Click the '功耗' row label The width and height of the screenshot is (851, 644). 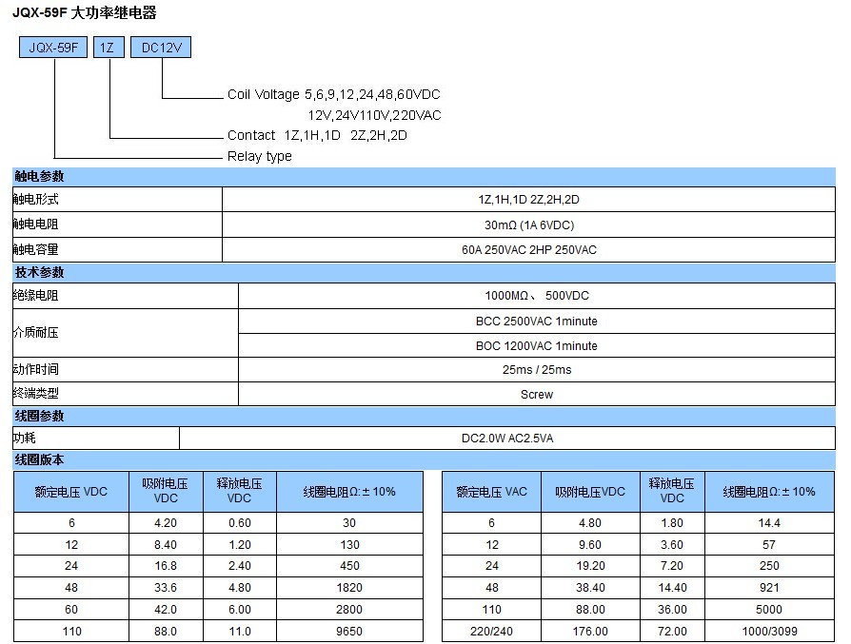(x=96, y=438)
